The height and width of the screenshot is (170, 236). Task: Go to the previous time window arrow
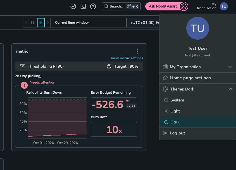click(x=26, y=23)
